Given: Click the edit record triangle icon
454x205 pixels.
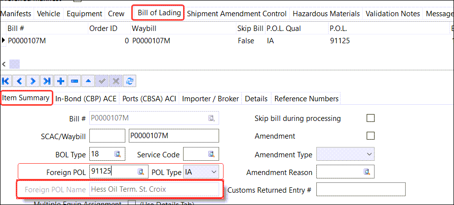Looking at the screenshot, I should 89,81.
